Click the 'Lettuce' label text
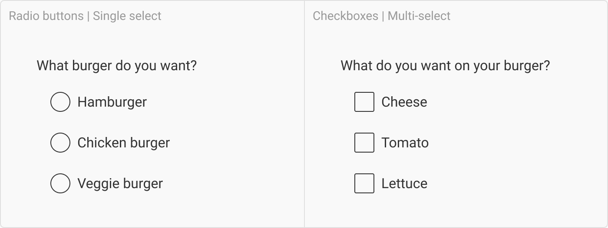 click(404, 183)
